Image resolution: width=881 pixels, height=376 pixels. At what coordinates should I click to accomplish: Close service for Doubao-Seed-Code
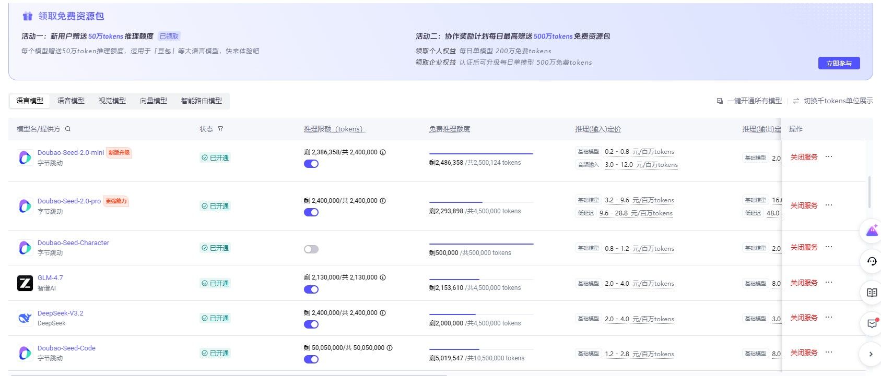pyautogui.click(x=804, y=353)
